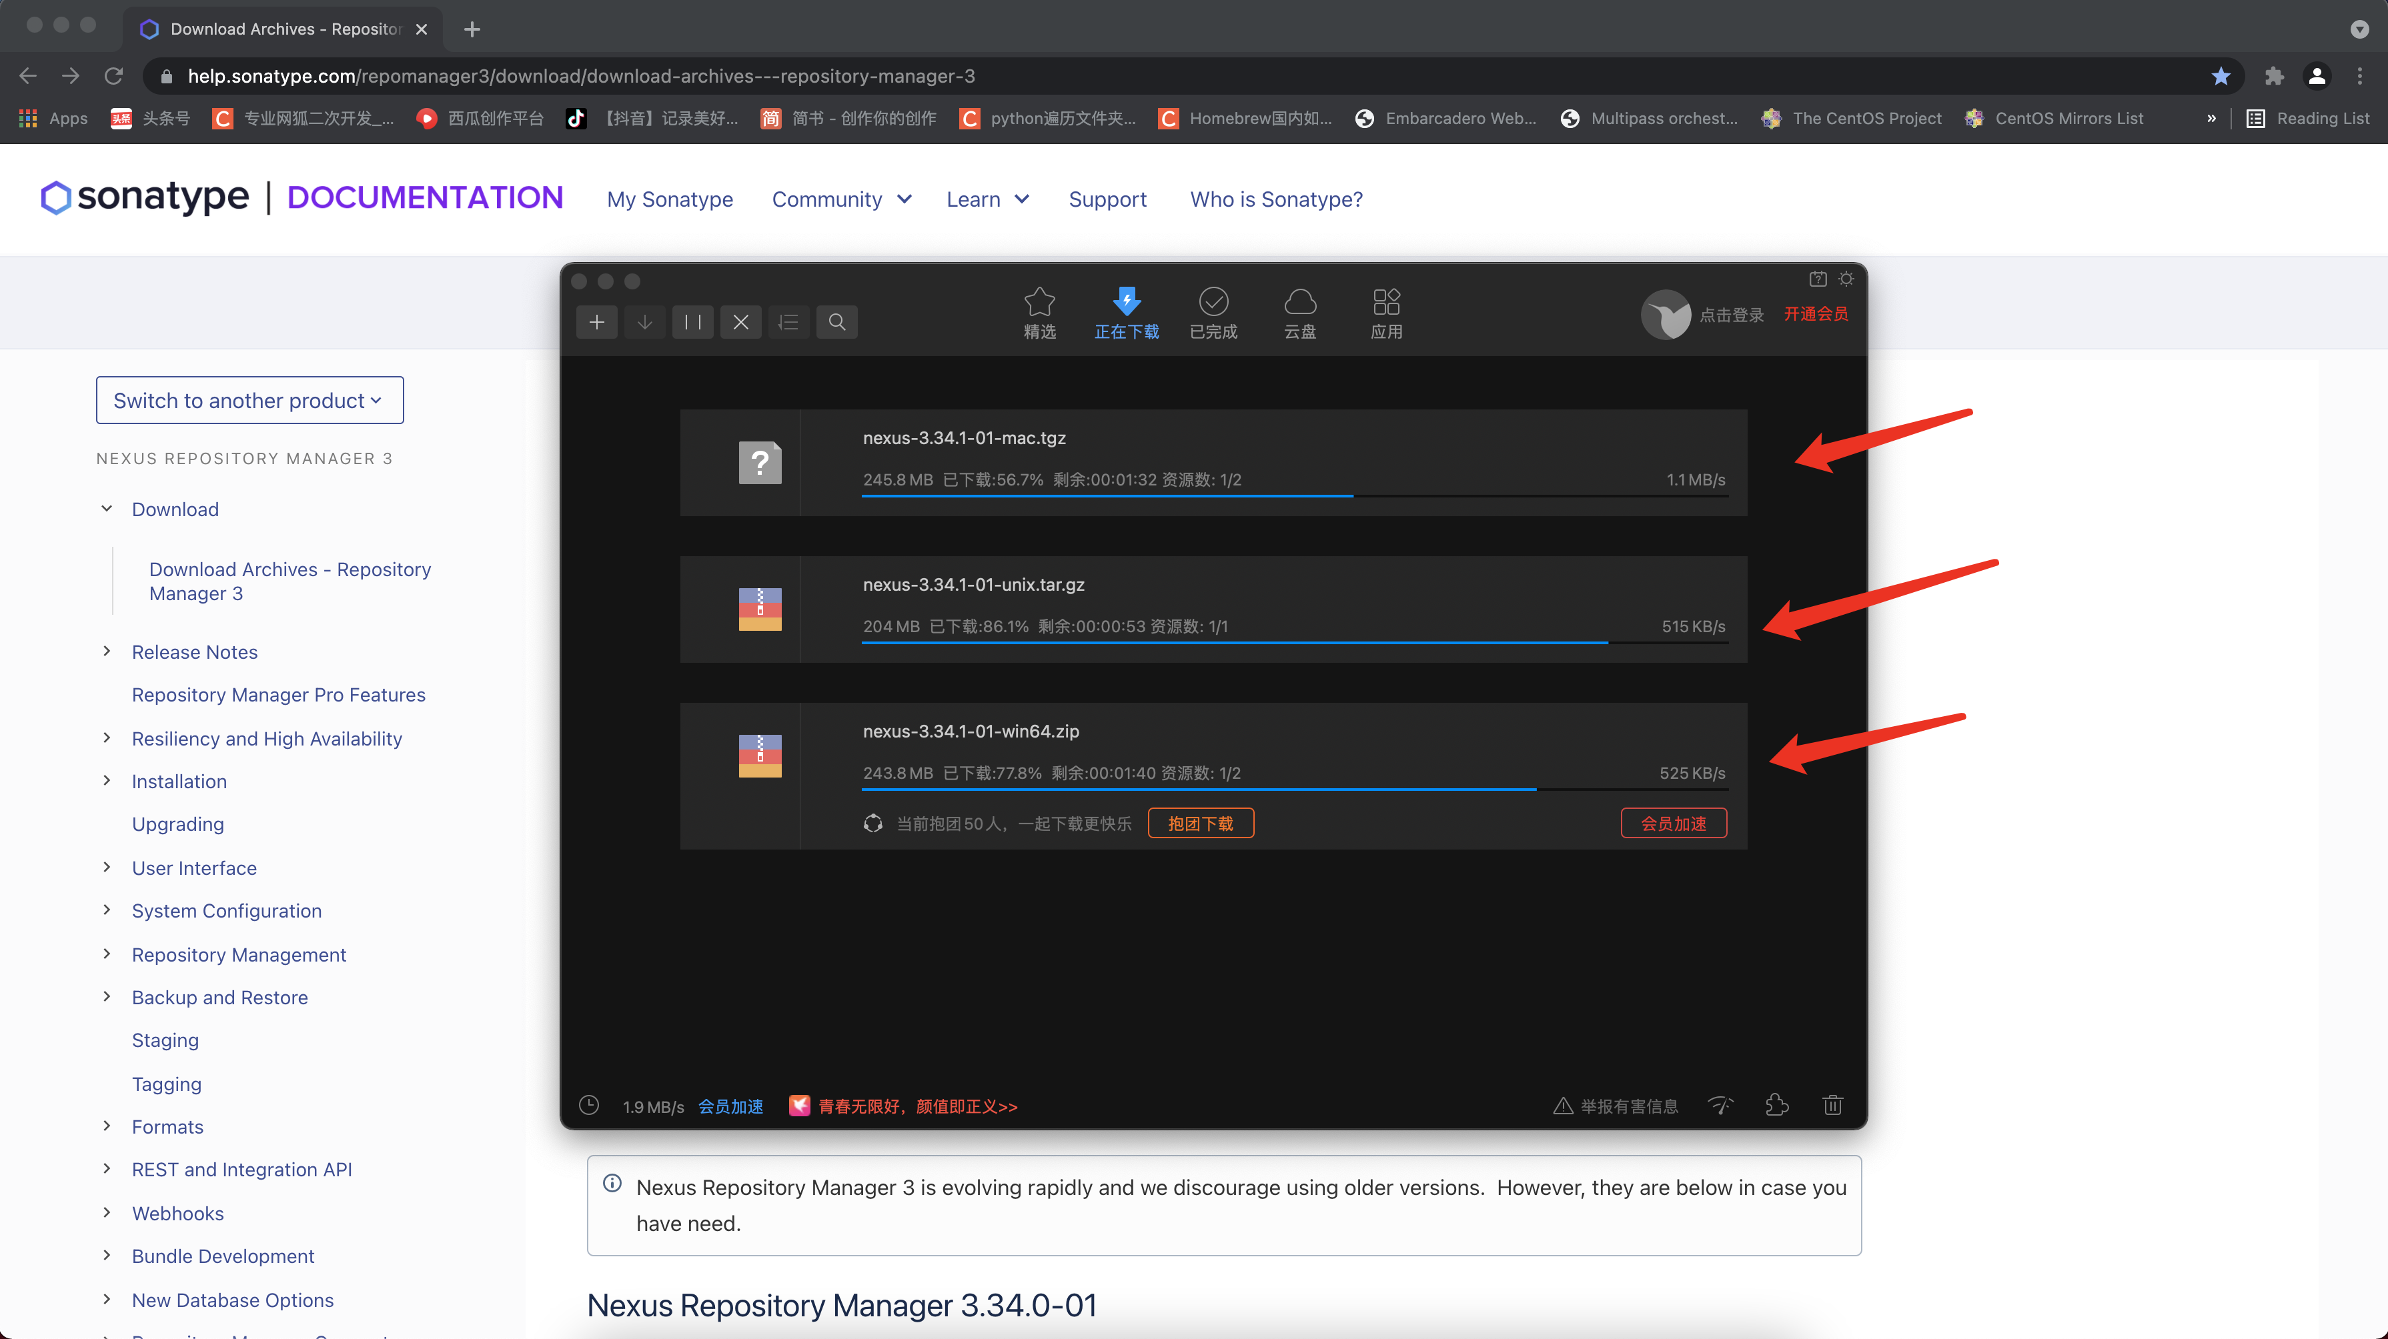Bookmark page with the star icon
Viewport: 2388px width, 1339px height.
tap(2220, 76)
